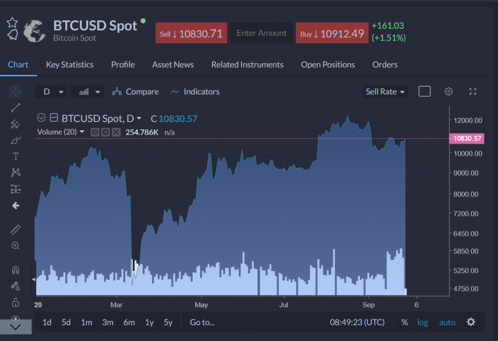Open the Sell Rate dropdown
This screenshot has width=498, height=341.
click(385, 92)
